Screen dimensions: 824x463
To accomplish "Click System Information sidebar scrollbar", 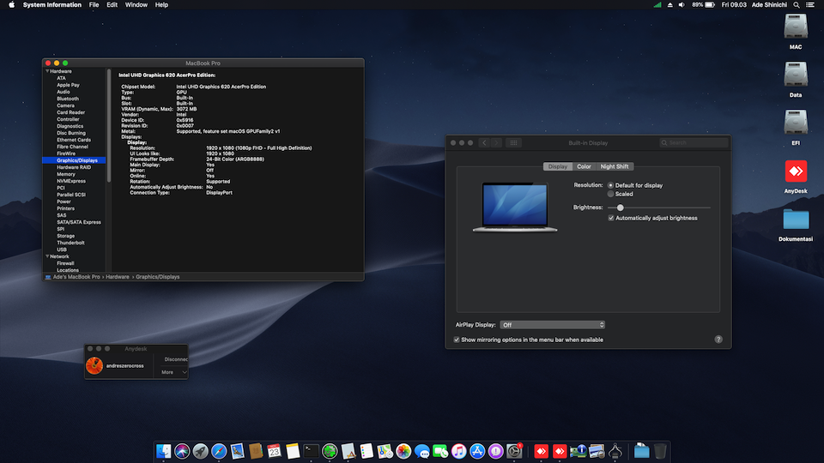I will [109, 126].
